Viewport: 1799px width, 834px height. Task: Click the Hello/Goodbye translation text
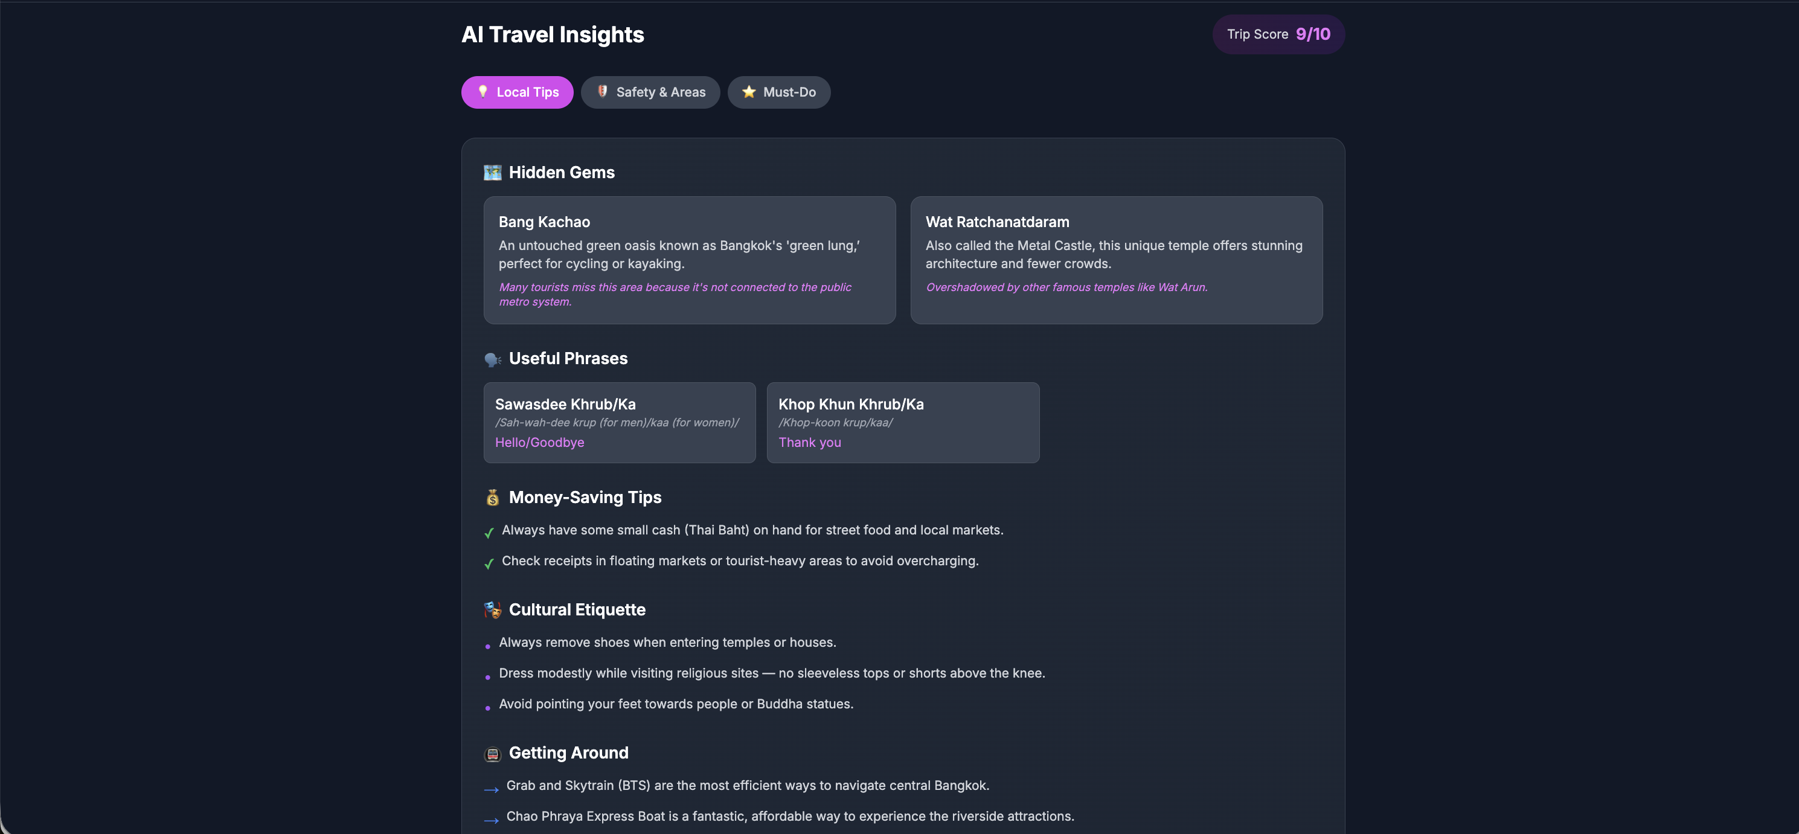point(539,442)
